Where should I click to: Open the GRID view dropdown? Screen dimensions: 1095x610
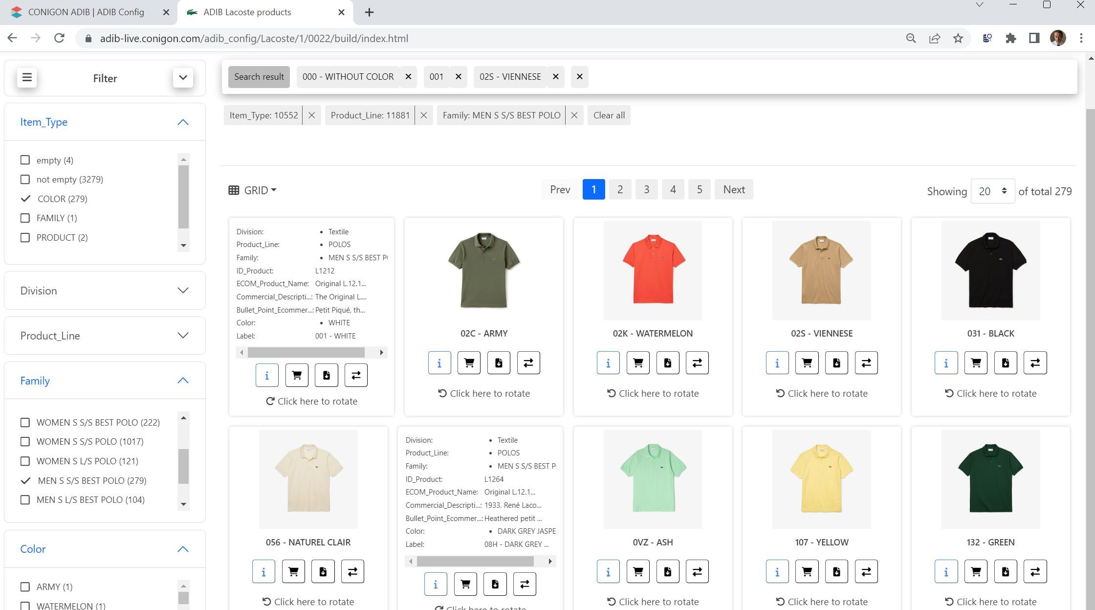pos(253,190)
